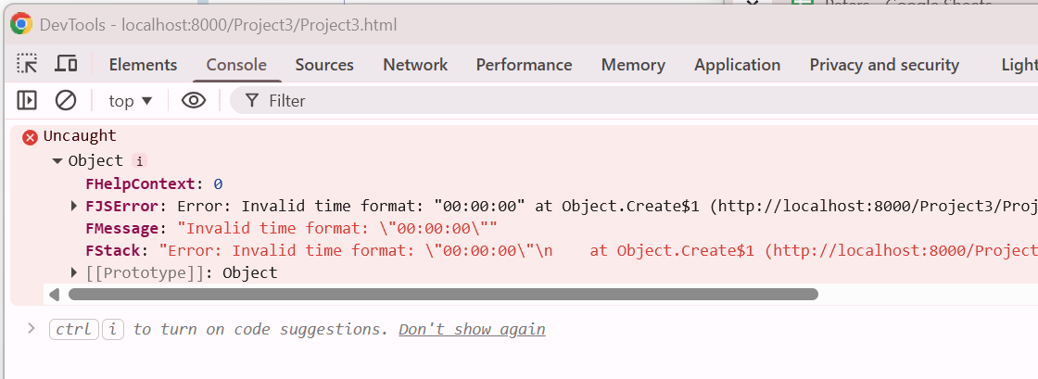Screen dimensions: 1038x379
Task: Collapse the Object tree node
Action: tap(57, 160)
